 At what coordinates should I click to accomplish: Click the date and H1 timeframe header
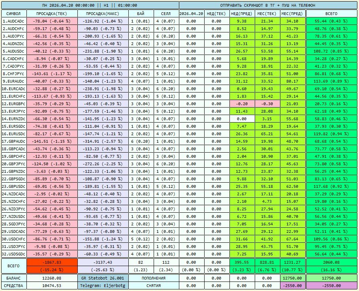[x=90, y=5]
